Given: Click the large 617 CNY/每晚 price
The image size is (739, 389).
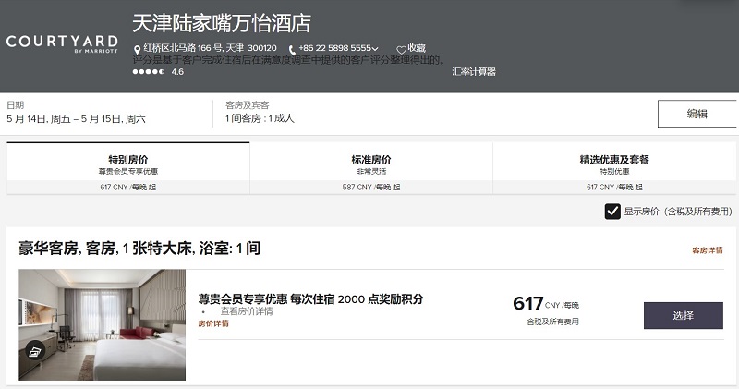Looking at the screenshot, I should [x=546, y=304].
